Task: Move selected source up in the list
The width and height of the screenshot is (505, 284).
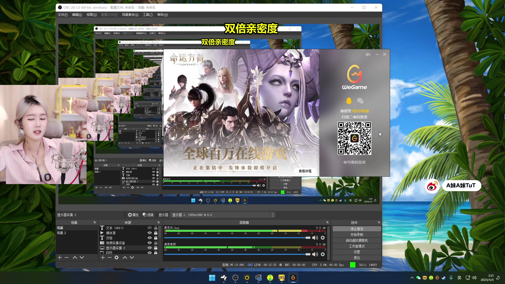Action: pos(125,257)
